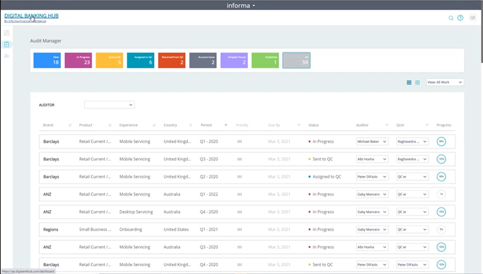Click the search magnifier icon in header

(x=451, y=18)
